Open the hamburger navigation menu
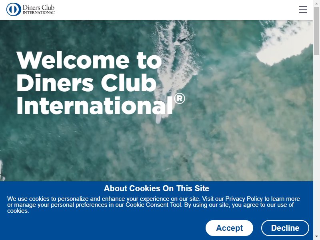Viewport: 320px width, 240px height. (x=303, y=10)
